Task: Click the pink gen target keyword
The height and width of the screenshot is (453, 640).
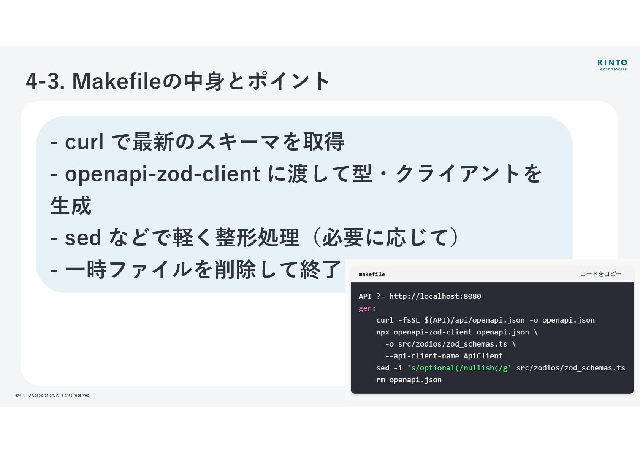Action: [x=365, y=308]
